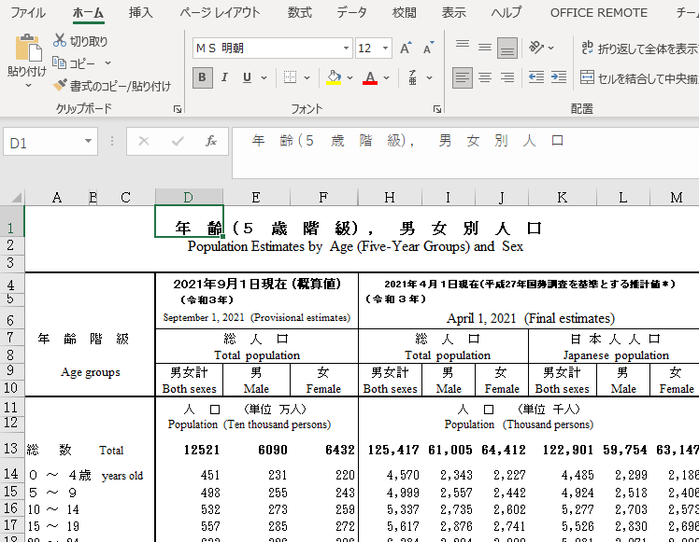Image resolution: width=699 pixels, height=542 pixels.
Task: Select column H header
Action: (x=390, y=197)
